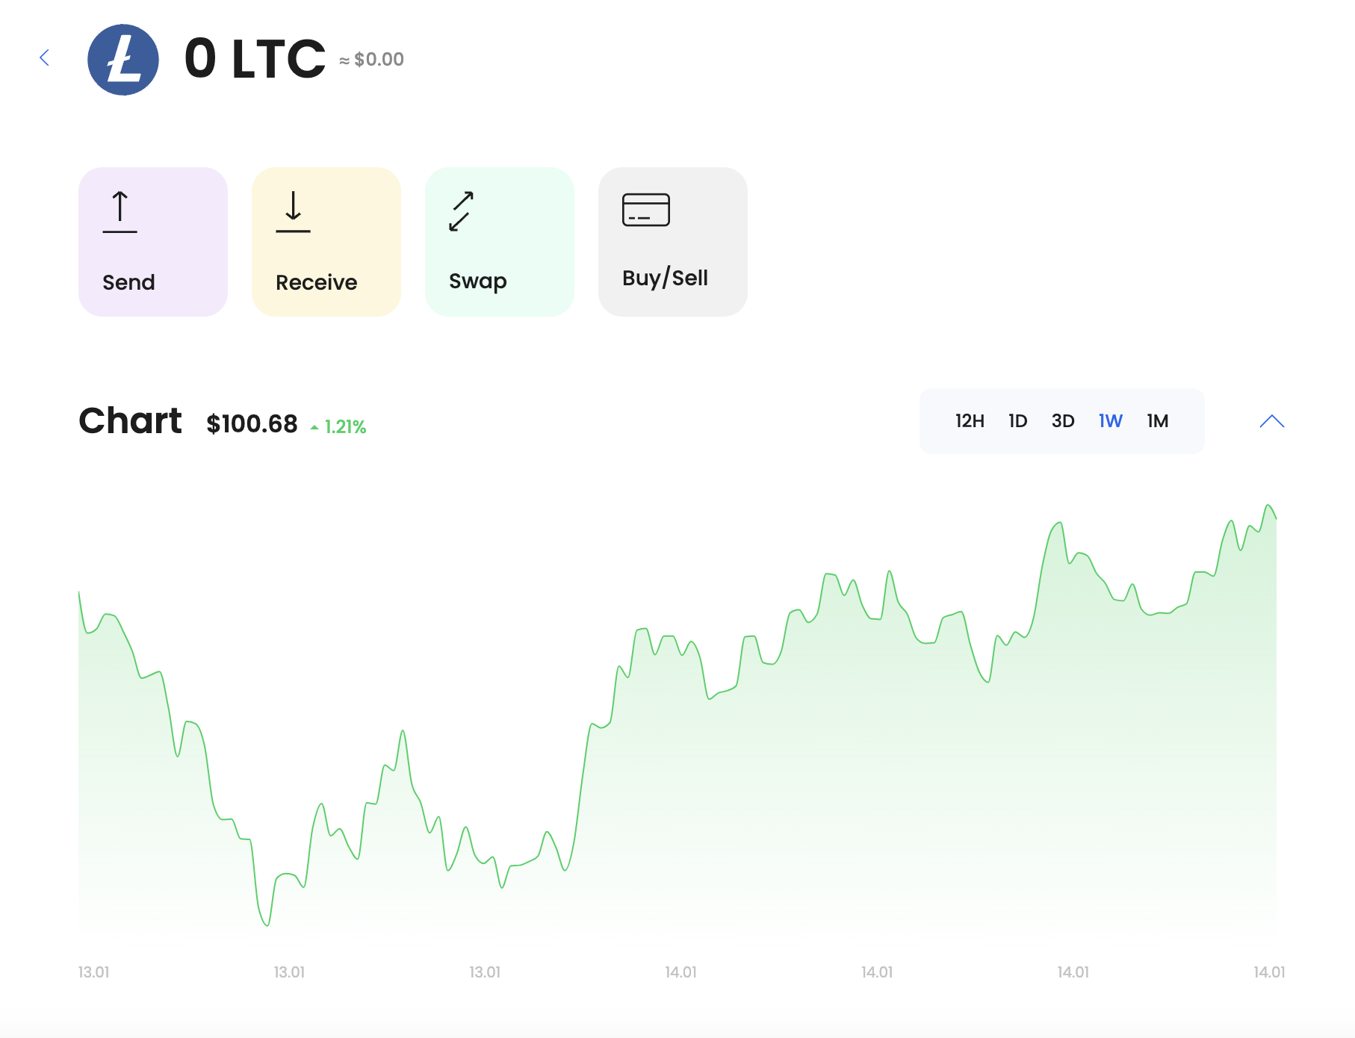Keep 1W selected in timeframe bar
This screenshot has width=1355, height=1038.
[x=1110, y=420]
